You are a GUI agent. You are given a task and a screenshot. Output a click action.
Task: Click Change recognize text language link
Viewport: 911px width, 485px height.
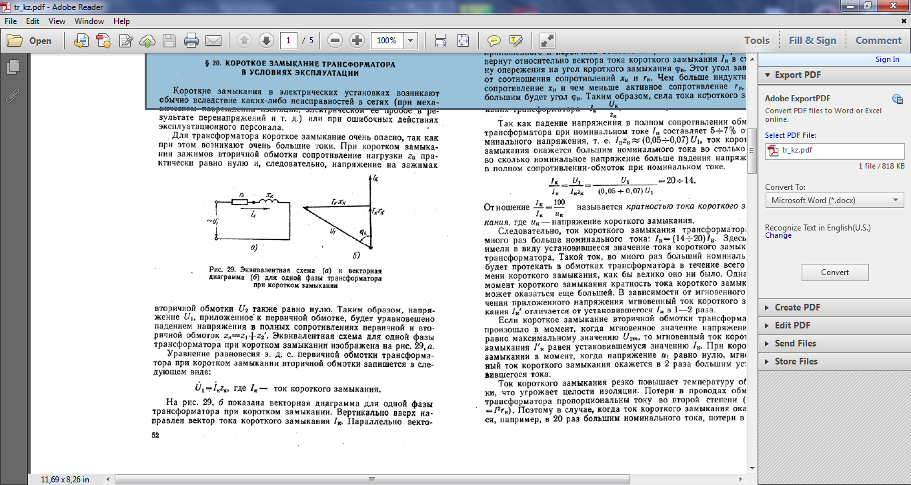(778, 235)
